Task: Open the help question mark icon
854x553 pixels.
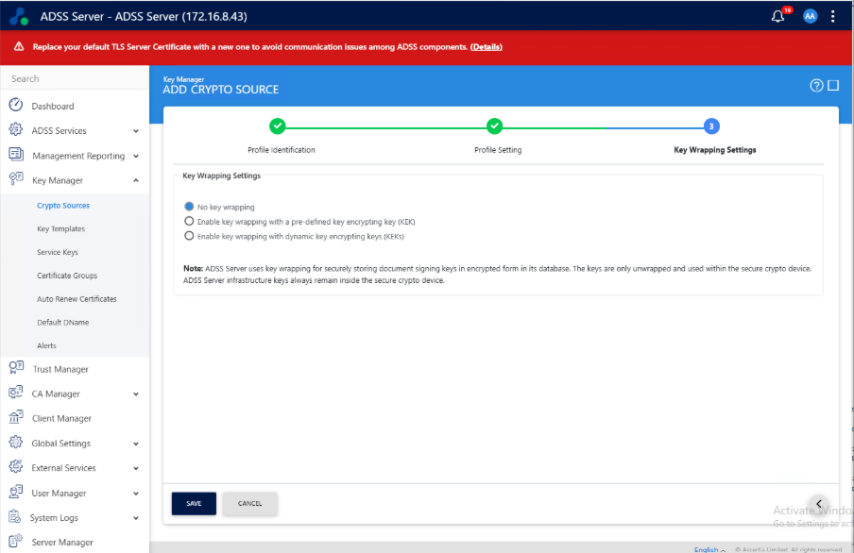Action: pyautogui.click(x=816, y=86)
